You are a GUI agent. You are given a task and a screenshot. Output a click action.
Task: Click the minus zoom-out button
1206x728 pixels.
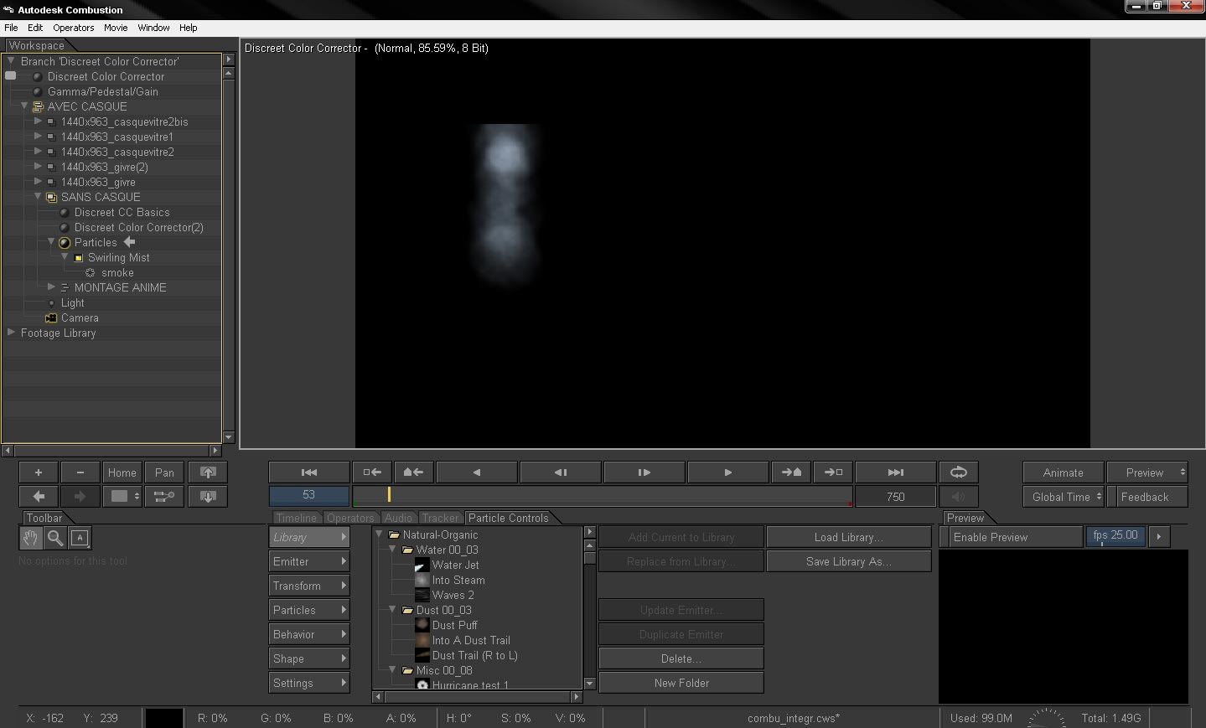click(x=80, y=472)
